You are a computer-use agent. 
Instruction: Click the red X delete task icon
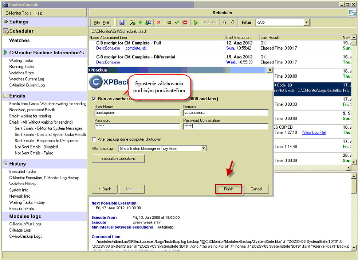coord(159,22)
